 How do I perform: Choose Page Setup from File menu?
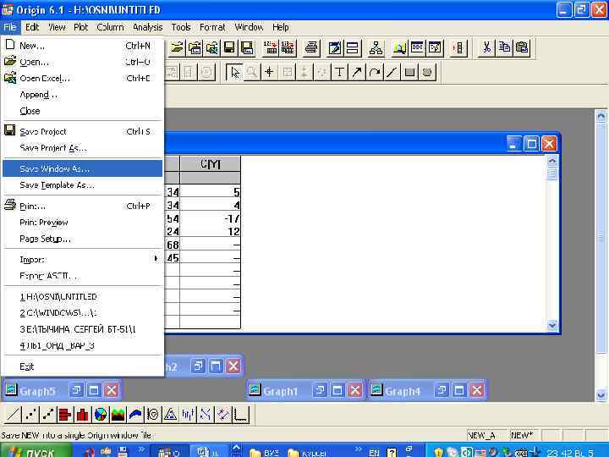point(82,239)
